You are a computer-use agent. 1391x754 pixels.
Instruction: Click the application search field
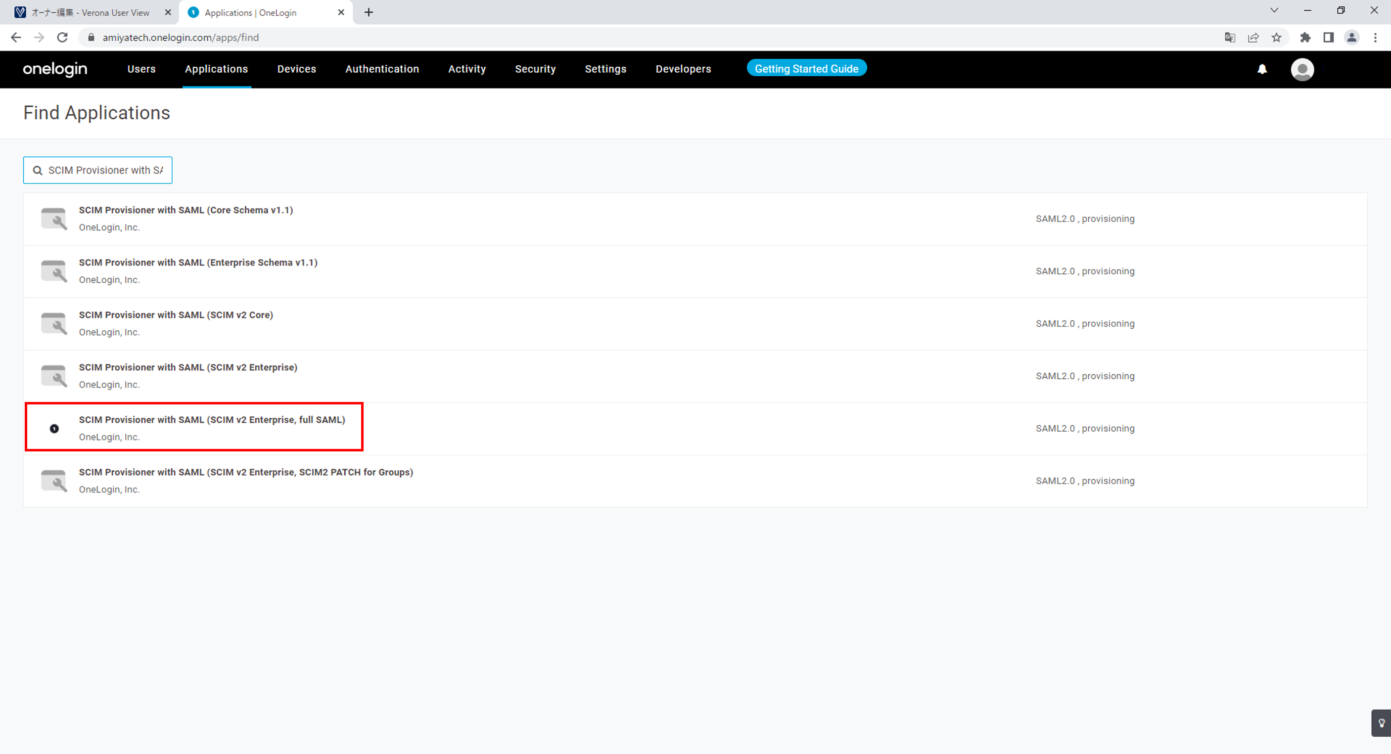(x=98, y=171)
